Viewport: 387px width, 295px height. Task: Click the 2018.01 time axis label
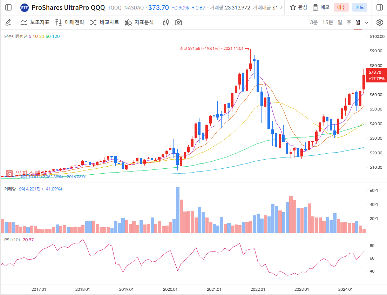[82, 289]
